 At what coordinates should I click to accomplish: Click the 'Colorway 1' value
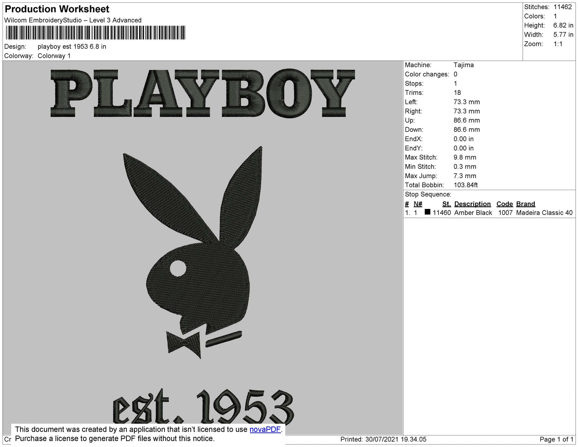coord(54,56)
